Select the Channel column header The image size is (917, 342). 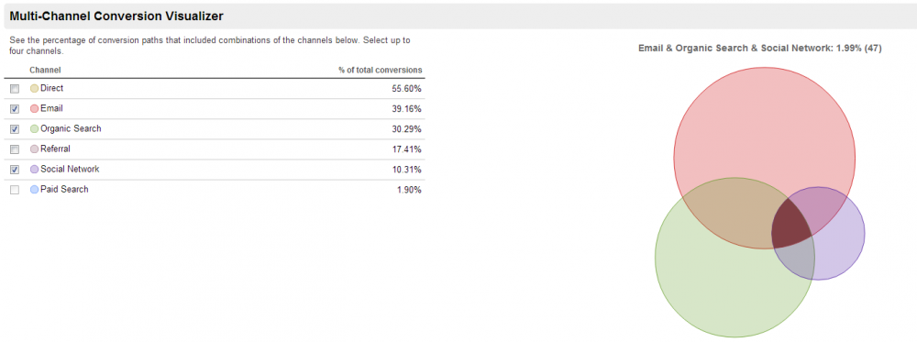(45, 71)
